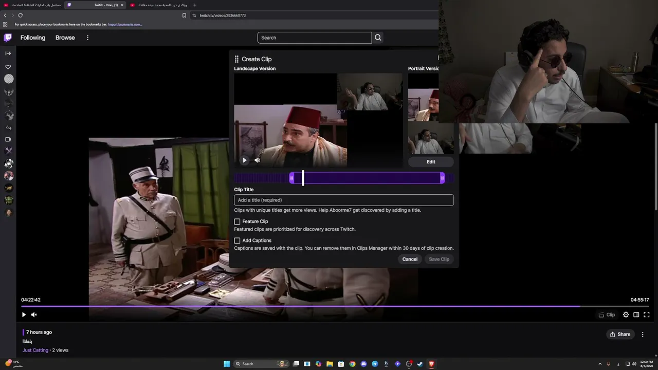Play the main video
This screenshot has width=658, height=370.
click(24, 314)
